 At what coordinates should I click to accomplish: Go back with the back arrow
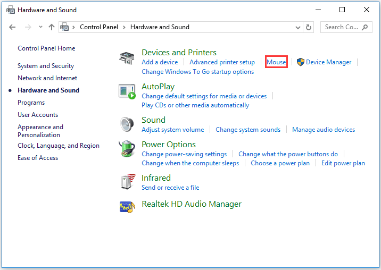[x=12, y=27]
